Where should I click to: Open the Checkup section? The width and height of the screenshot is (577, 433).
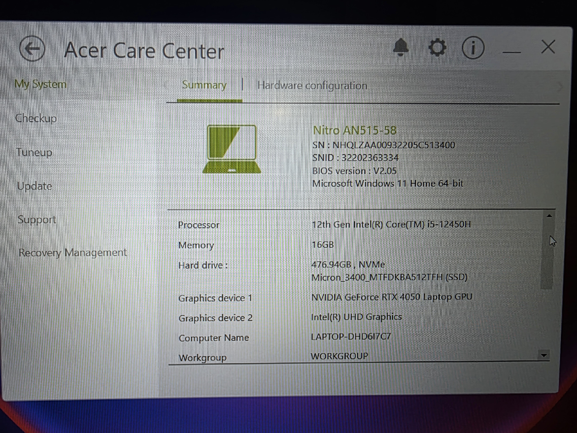click(36, 118)
